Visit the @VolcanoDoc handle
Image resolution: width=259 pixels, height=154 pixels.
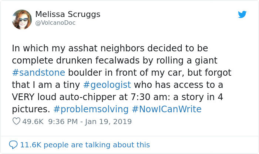(55, 23)
